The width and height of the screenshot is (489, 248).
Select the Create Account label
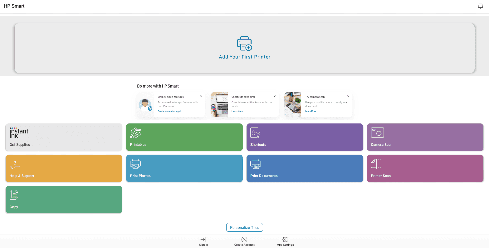coord(244,245)
